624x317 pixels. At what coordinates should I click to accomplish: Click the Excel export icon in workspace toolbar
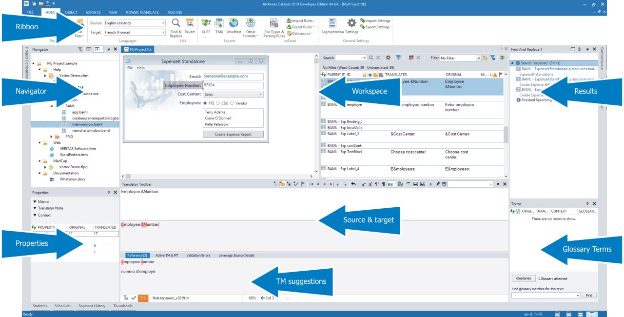pyautogui.click(x=502, y=58)
